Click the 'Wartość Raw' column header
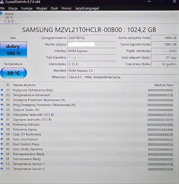Viewport: 179px width, 184px height. pos(164,85)
